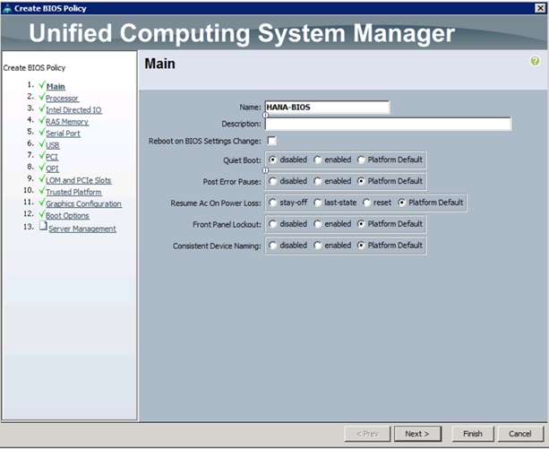Click the Create BIOS Policy title bar icon
Image resolution: width=549 pixels, height=449 pixels.
6,8
